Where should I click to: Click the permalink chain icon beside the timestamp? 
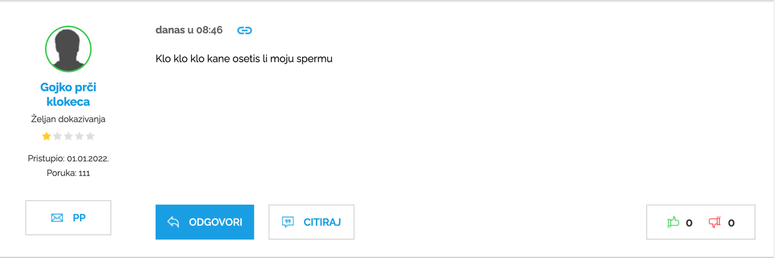point(244,30)
